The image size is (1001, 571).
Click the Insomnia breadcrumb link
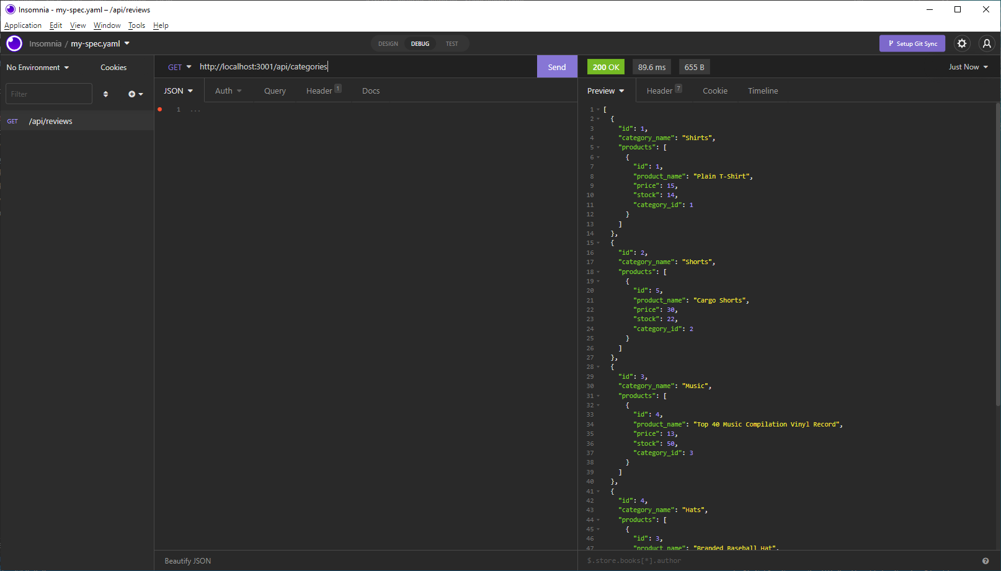45,43
